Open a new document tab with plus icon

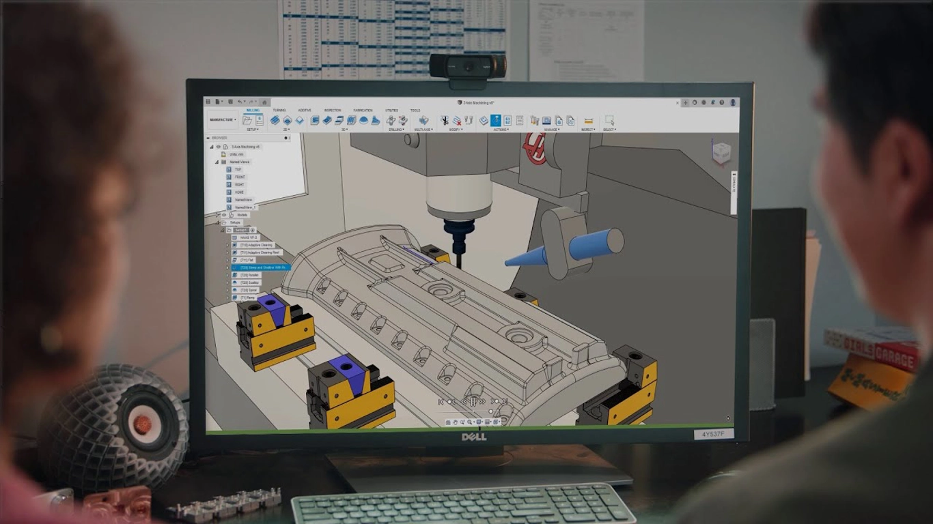pos(685,102)
